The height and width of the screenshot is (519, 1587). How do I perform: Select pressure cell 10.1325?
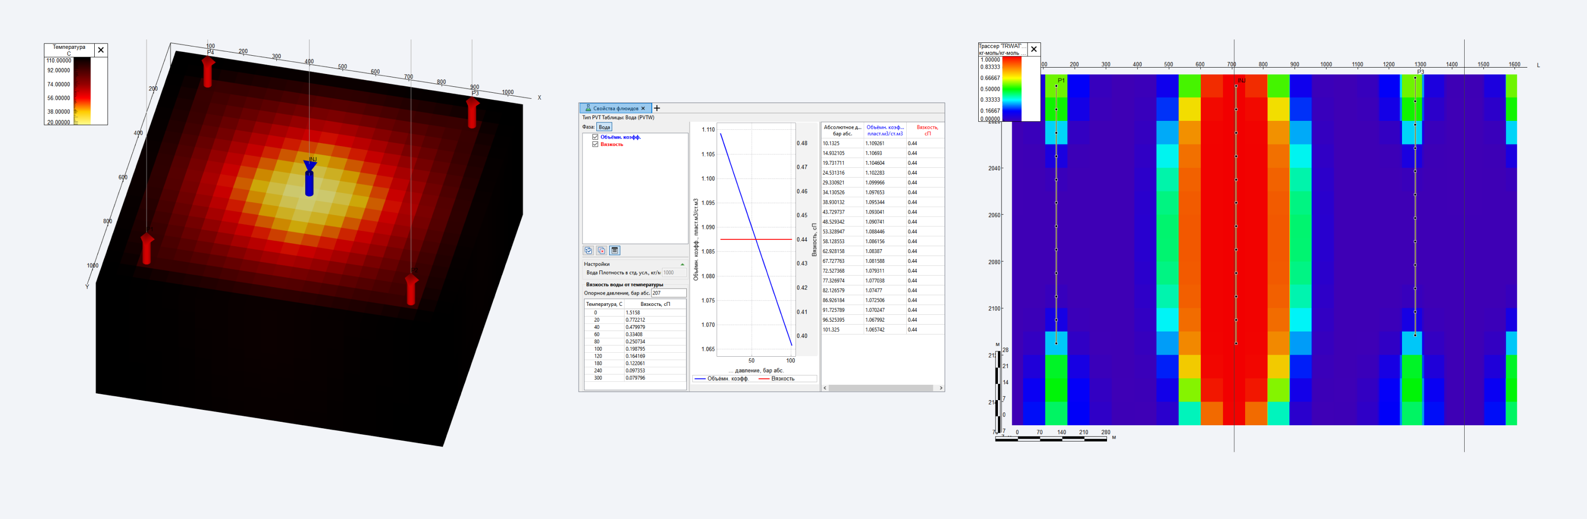(842, 143)
